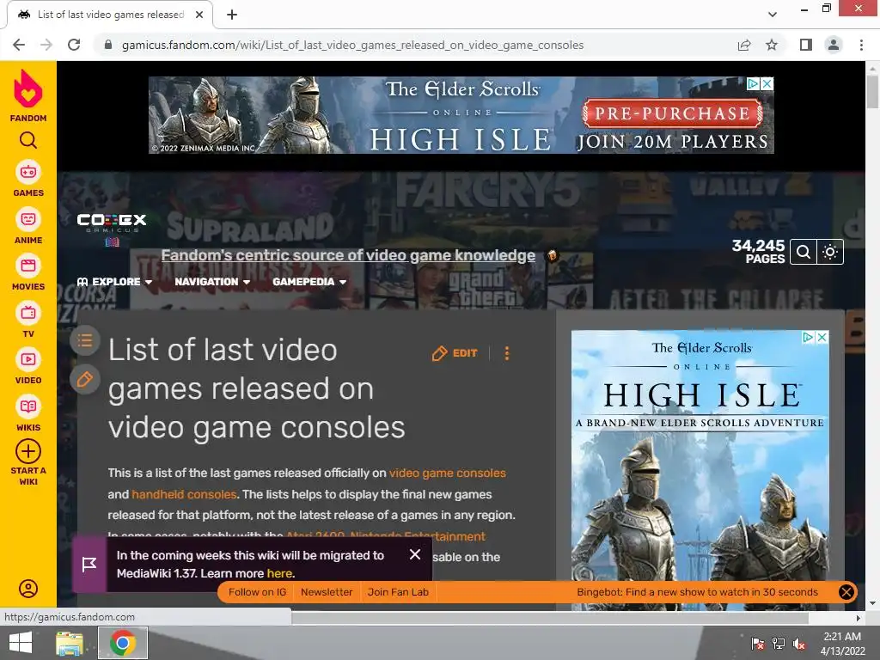The image size is (880, 660).
Task: Close the sidebar High Isle ad
Action: point(822,337)
